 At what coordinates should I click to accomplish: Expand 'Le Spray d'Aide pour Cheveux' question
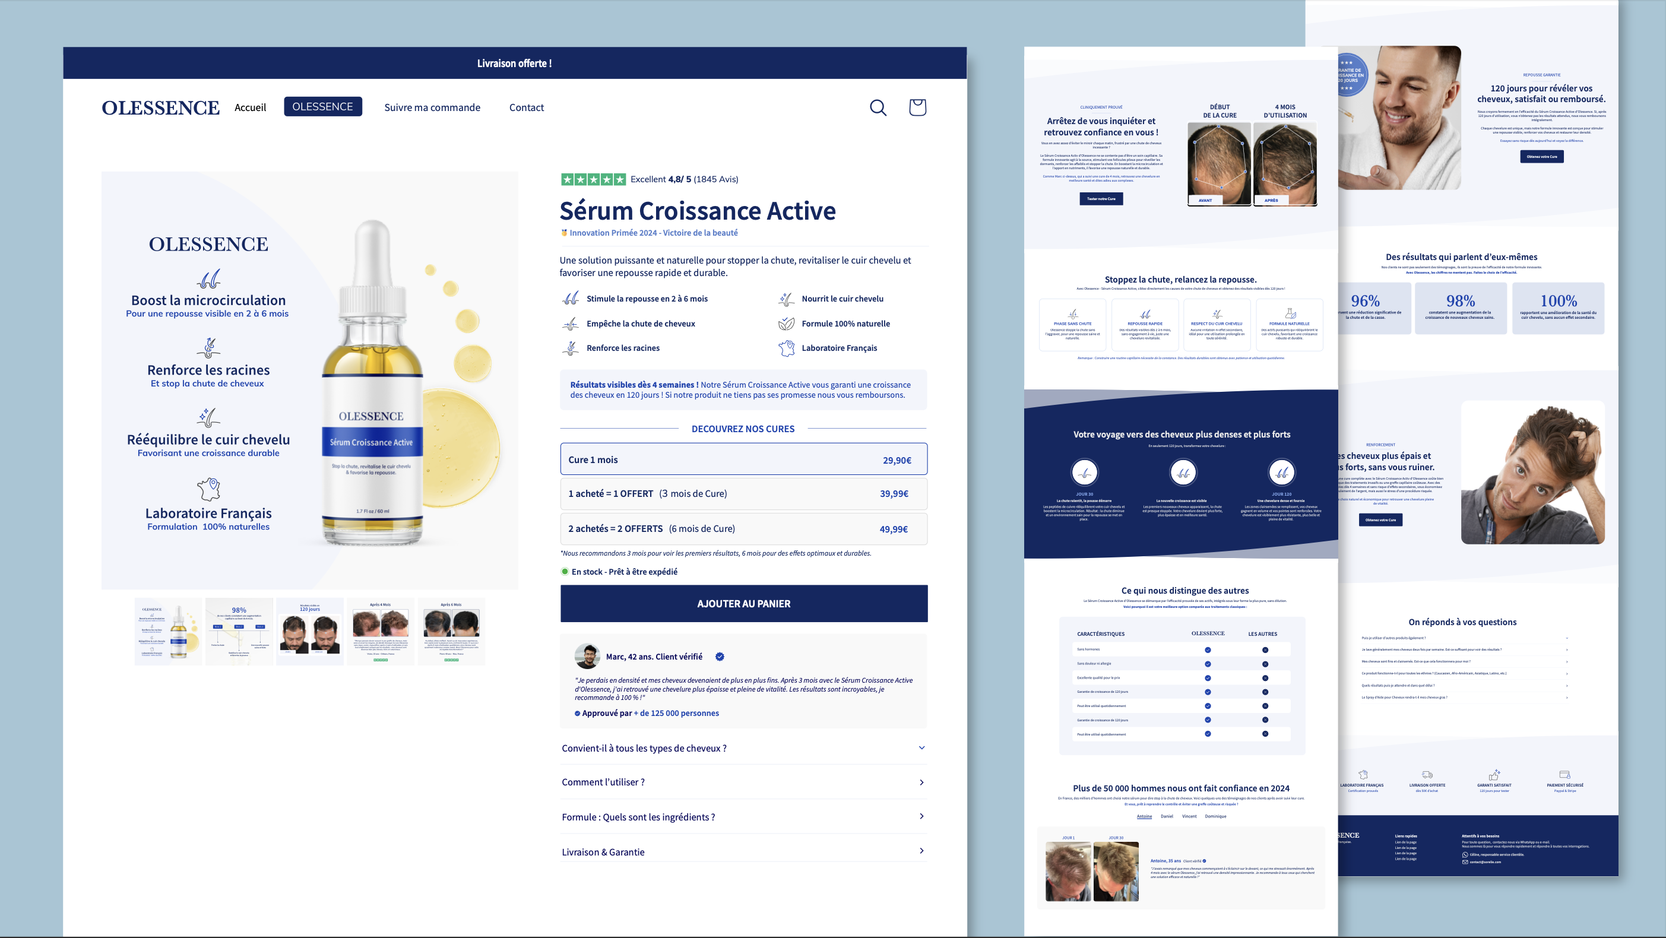(x=1464, y=698)
